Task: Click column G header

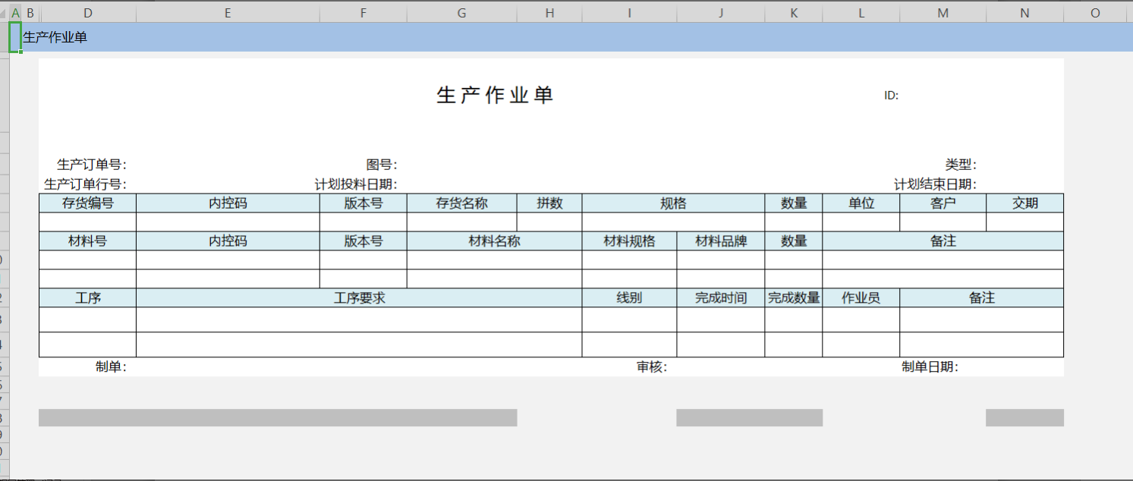Action: tap(461, 13)
